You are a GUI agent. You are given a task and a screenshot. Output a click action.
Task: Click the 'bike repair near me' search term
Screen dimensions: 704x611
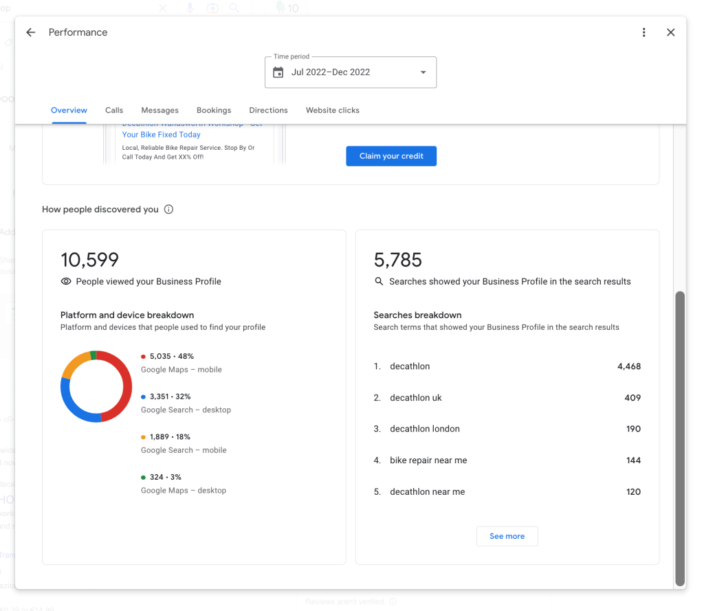[428, 460]
